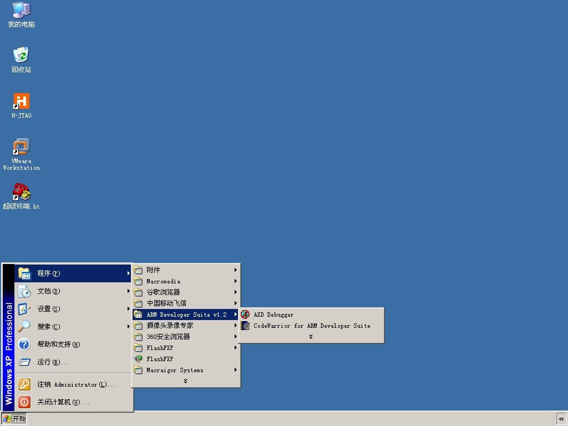Click the 中国移动飞信 folder icon

coord(138,303)
